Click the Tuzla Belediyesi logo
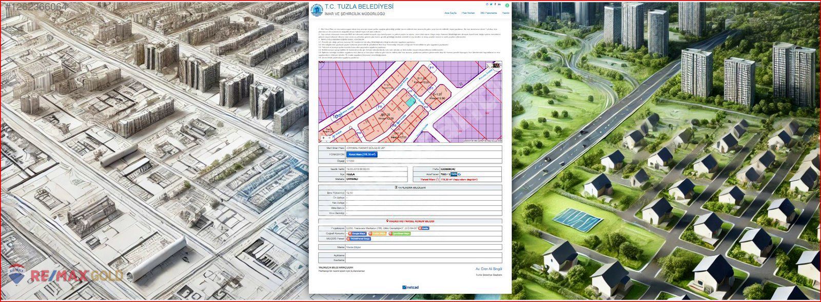The height and width of the screenshot is (302, 821). pyautogui.click(x=317, y=10)
